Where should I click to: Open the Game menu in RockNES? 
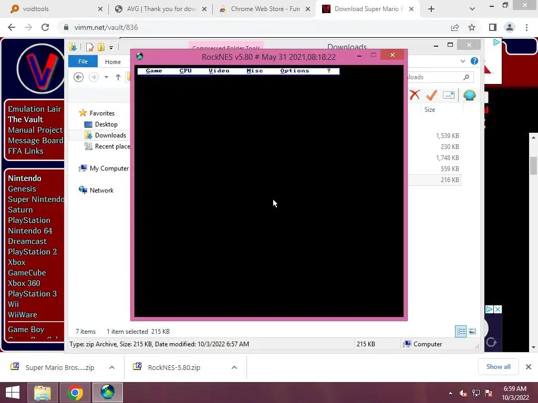pos(154,71)
